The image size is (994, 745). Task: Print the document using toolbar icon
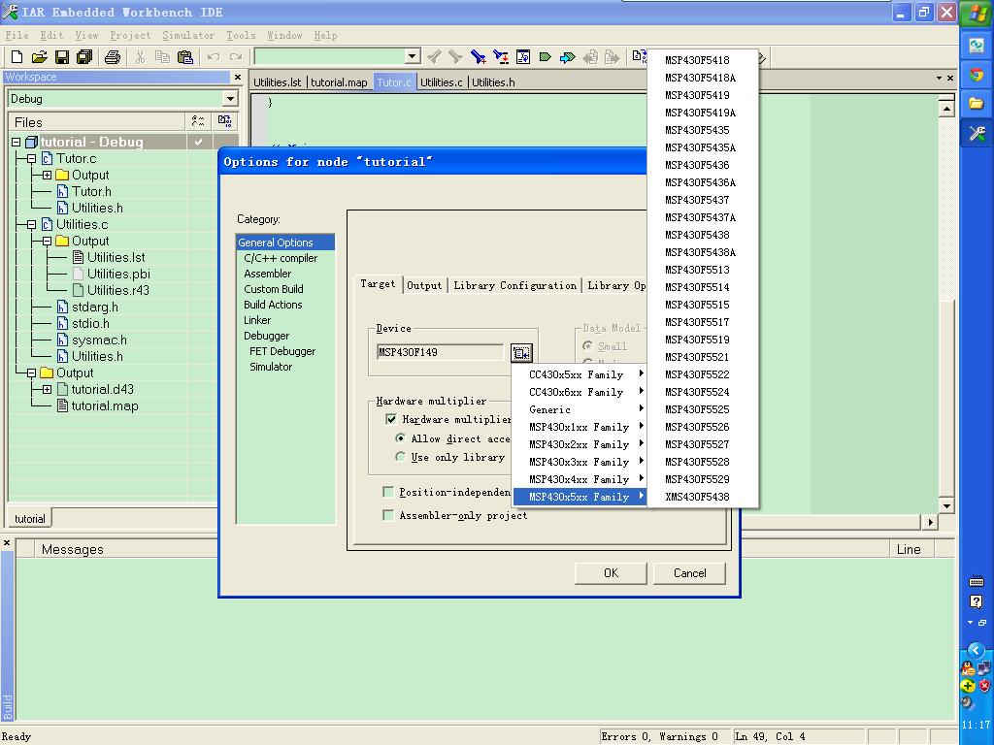tap(113, 57)
